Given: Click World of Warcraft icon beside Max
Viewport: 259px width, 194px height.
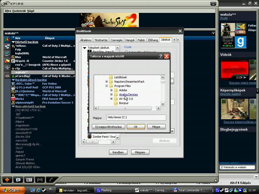Looking at the screenshot, I should pyautogui.click(x=13, y=57).
